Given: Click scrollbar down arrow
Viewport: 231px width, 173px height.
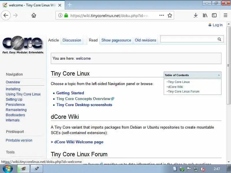Looking at the screenshot, I should 228,162.
